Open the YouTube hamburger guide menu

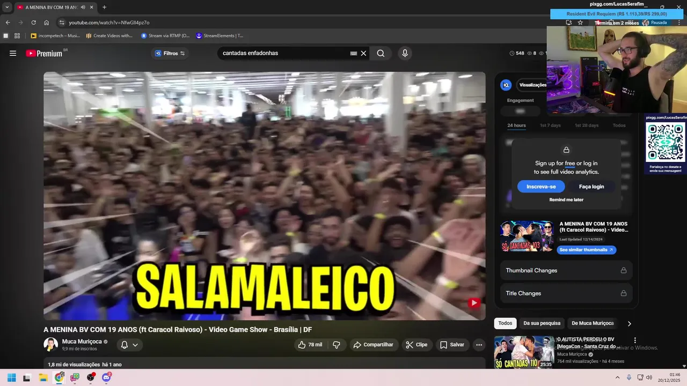[13, 53]
